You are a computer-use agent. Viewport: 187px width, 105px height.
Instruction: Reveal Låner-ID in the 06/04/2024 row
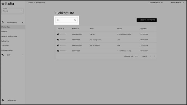click(x=58, y=51)
